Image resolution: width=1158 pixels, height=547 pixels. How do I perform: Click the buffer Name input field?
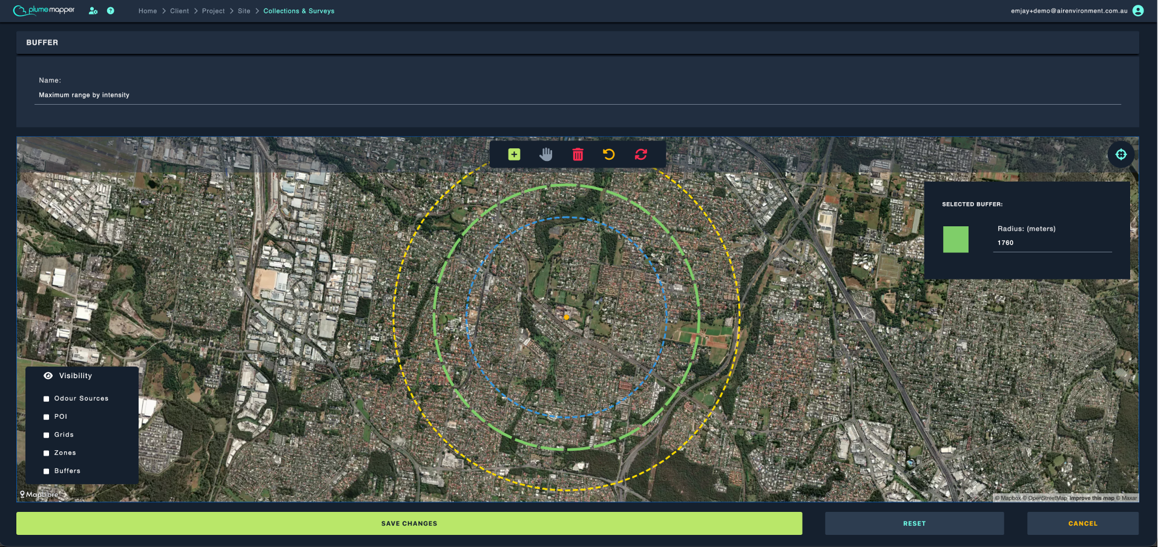[x=577, y=95]
